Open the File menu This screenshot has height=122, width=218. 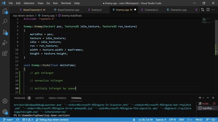pos(11,3)
